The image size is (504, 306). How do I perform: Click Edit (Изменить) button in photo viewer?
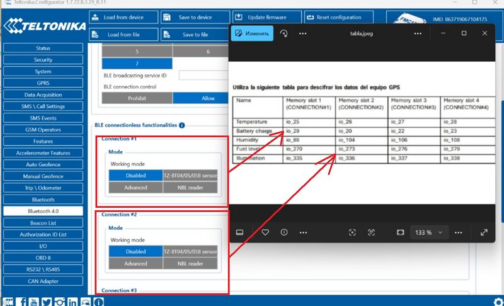click(253, 33)
